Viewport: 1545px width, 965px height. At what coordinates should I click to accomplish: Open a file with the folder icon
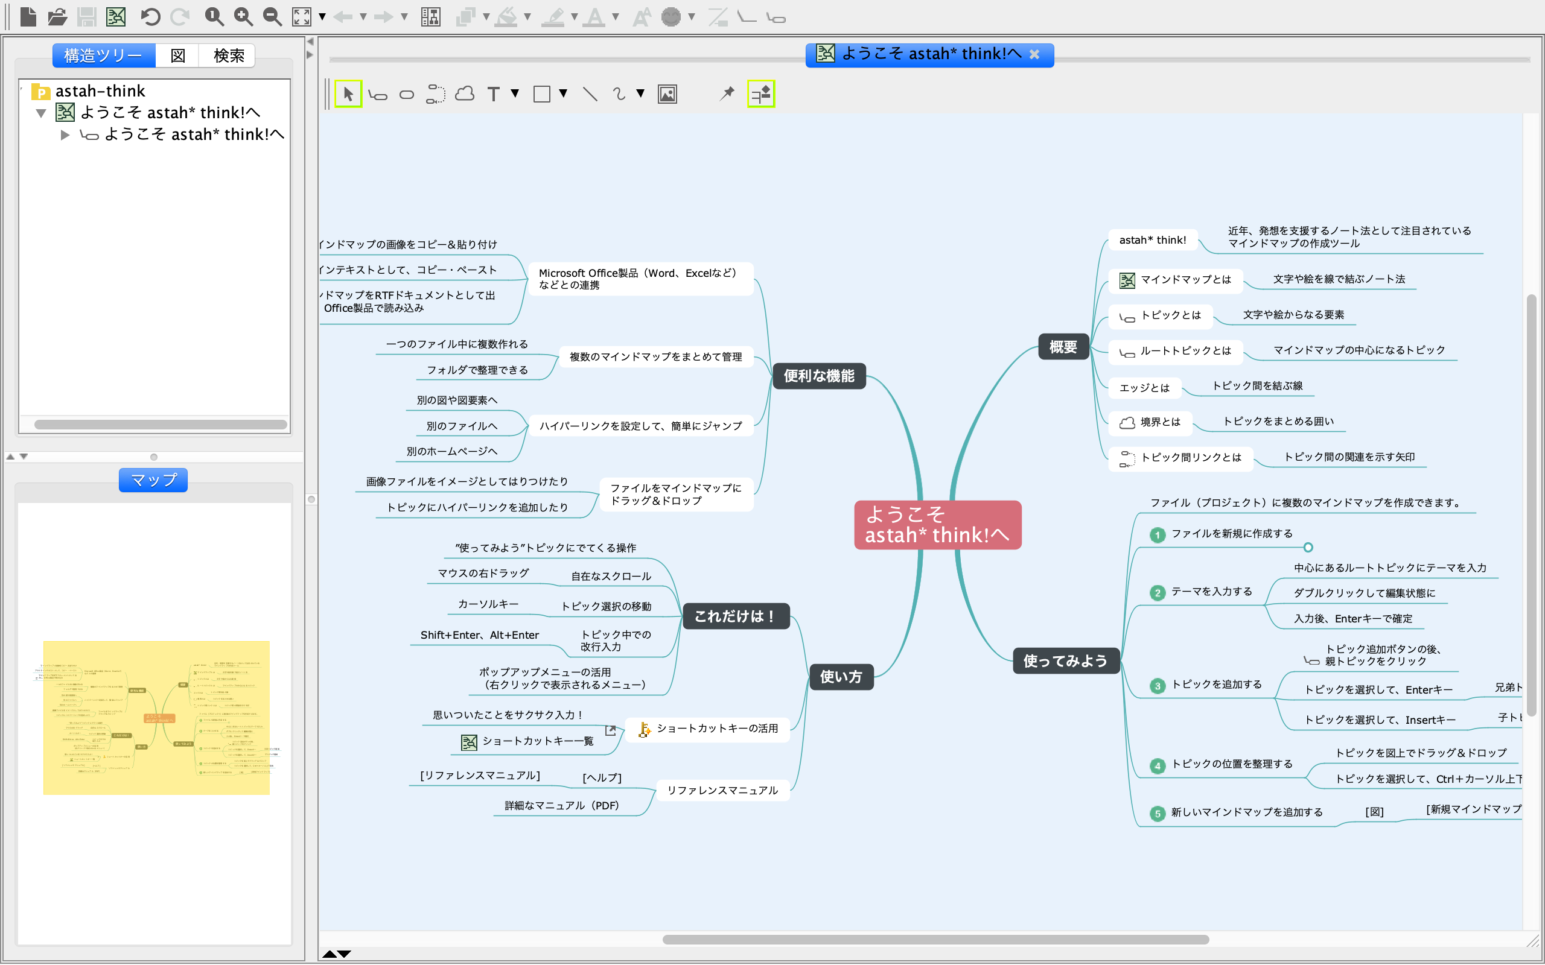tap(57, 17)
